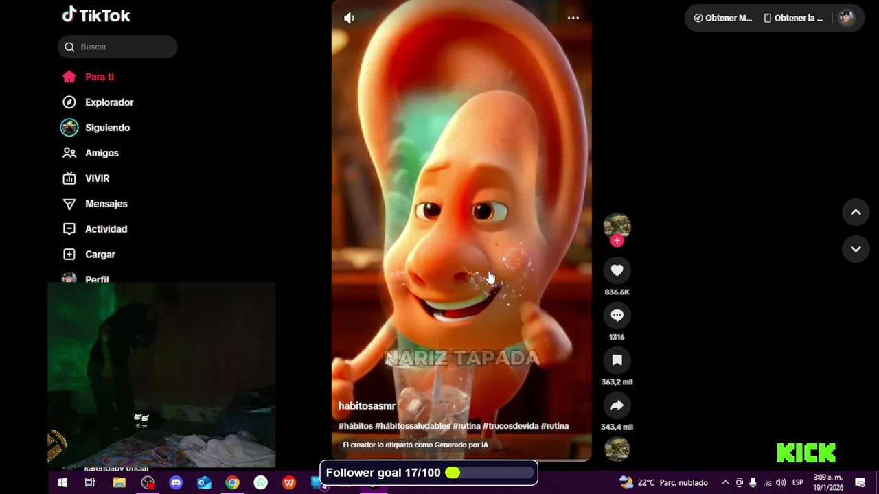Click the Obtener M... button
The width and height of the screenshot is (879, 494).
pyautogui.click(x=723, y=18)
